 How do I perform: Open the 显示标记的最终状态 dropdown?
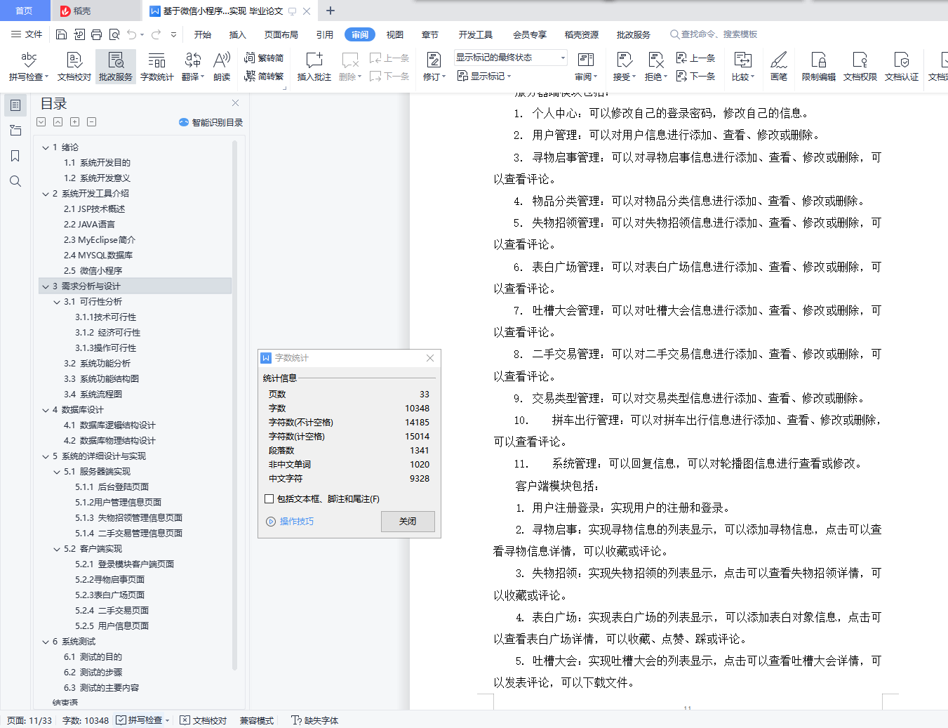[510, 58]
